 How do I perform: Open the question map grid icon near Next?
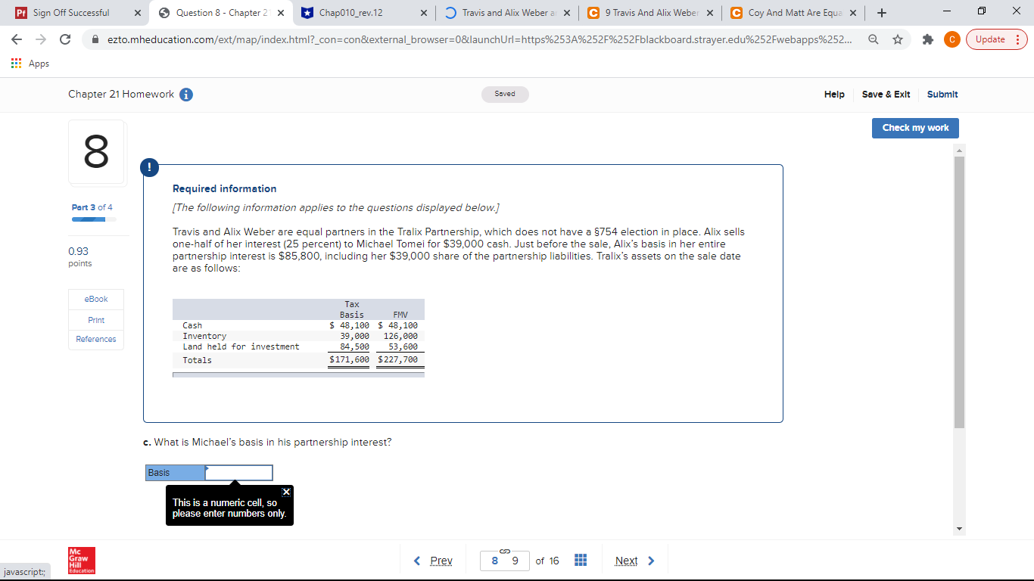(581, 560)
